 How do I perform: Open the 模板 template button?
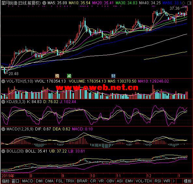tap(188, 181)
